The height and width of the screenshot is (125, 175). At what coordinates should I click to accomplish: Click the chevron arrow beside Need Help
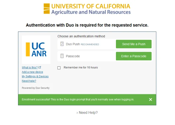(x=77, y=113)
